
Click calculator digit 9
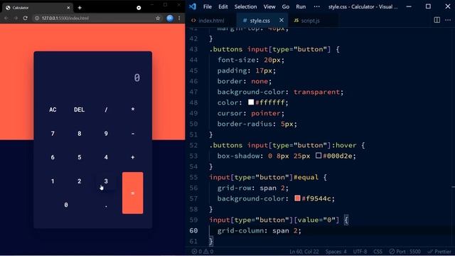tap(106, 134)
